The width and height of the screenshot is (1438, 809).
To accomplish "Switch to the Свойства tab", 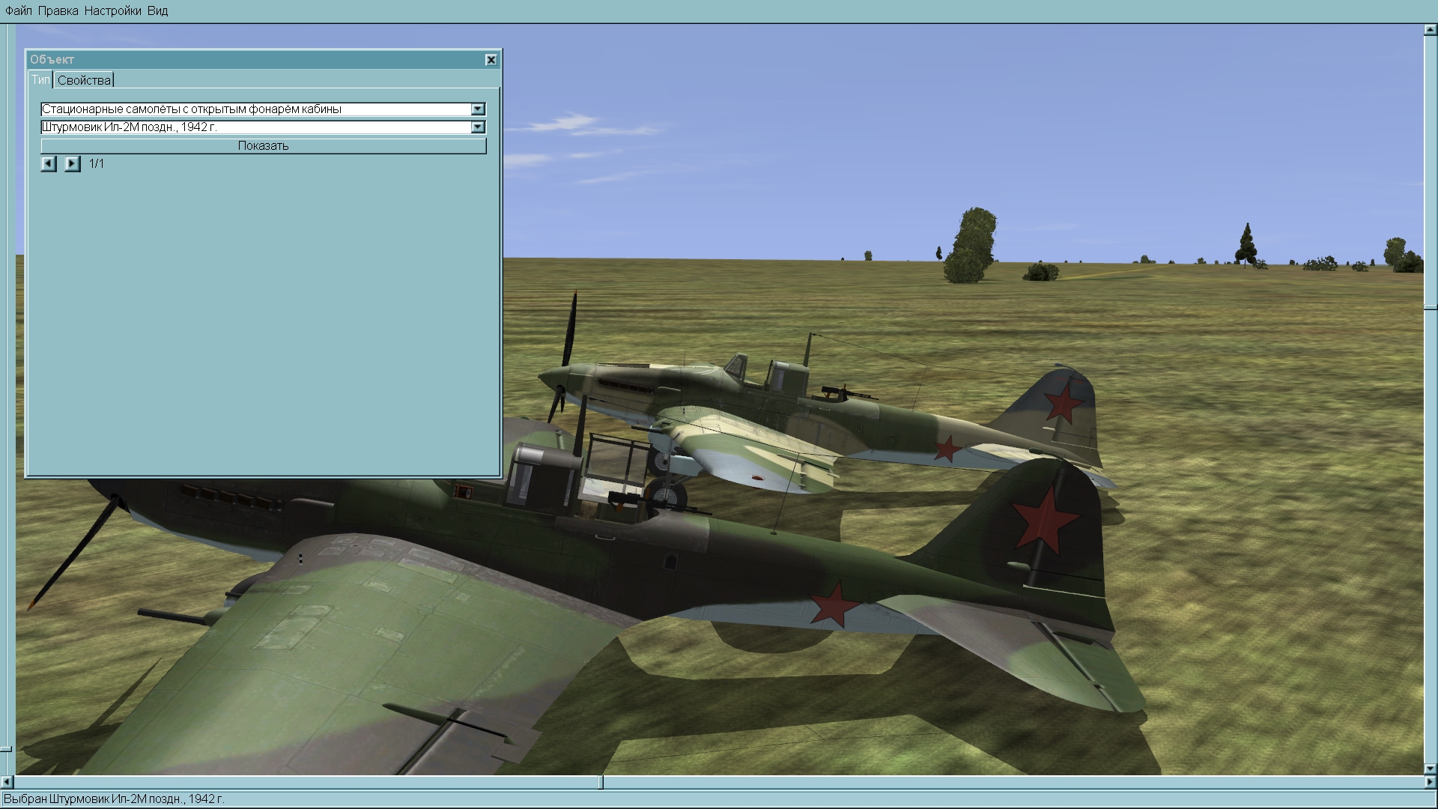I will tap(84, 80).
